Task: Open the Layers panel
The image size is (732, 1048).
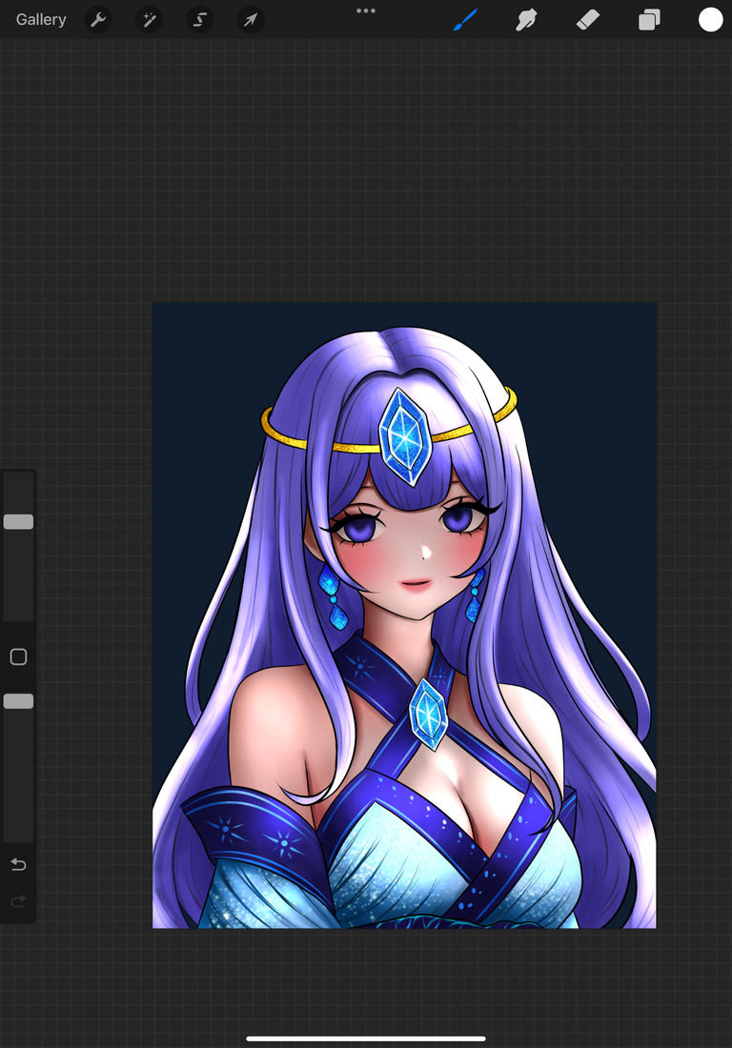Action: point(649,20)
